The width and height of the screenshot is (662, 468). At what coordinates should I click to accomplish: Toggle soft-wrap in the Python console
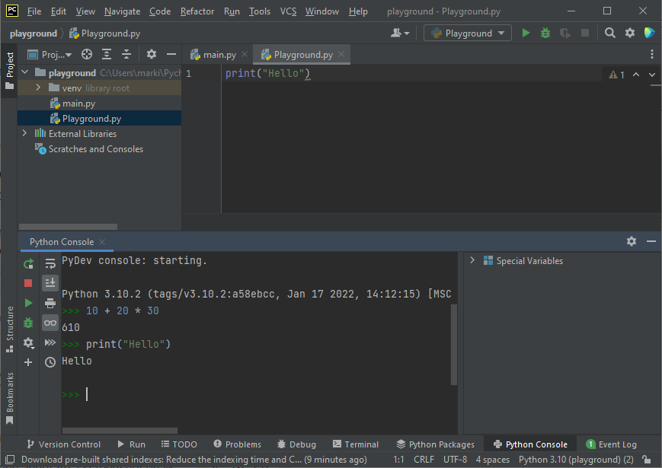click(50, 264)
